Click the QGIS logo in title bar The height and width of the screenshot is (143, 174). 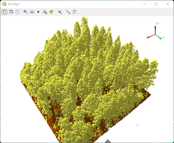4,4
